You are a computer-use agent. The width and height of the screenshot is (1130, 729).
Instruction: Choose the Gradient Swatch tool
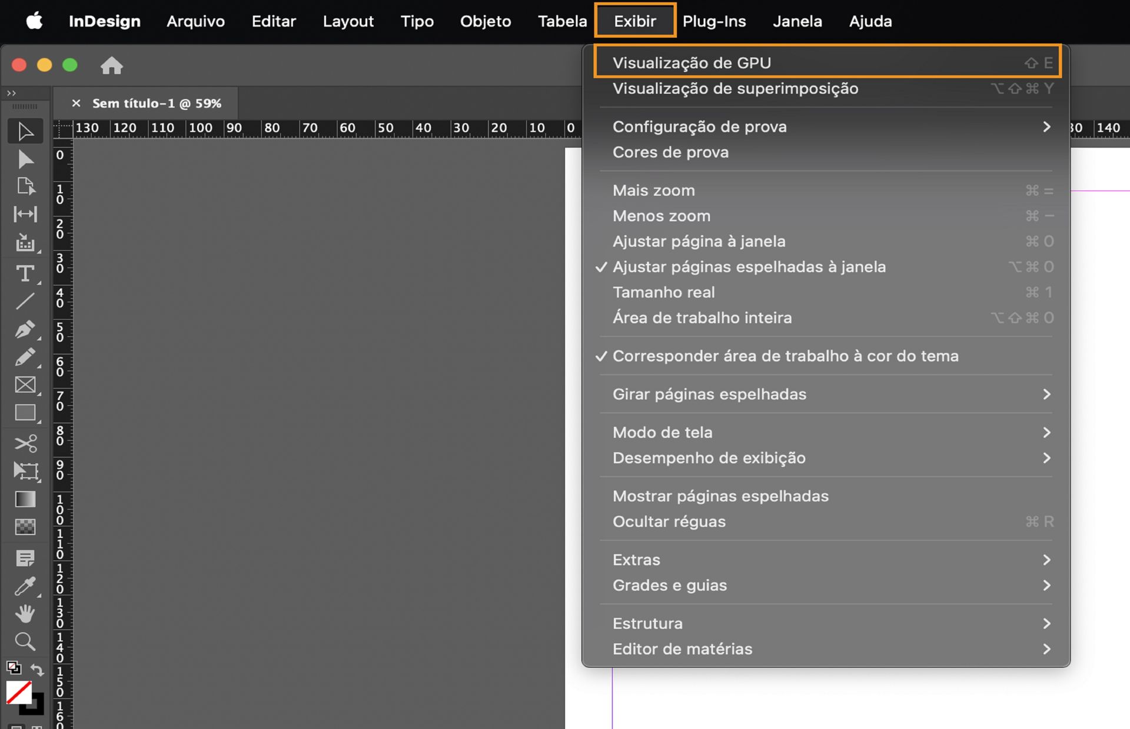25,499
